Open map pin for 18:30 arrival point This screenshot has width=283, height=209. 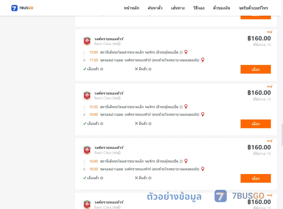[x=203, y=169]
